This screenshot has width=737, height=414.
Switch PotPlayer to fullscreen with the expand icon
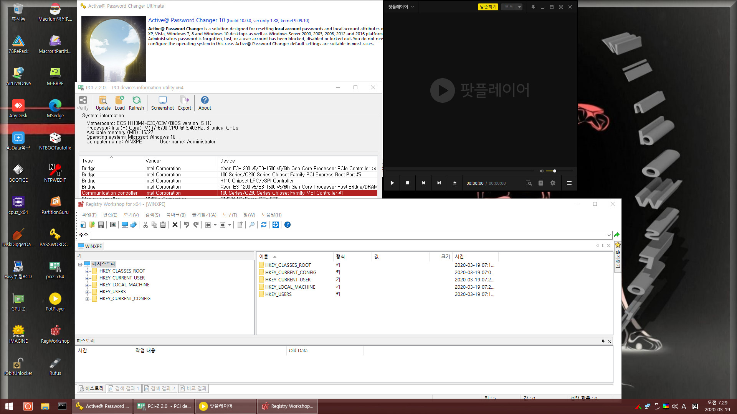point(561,7)
